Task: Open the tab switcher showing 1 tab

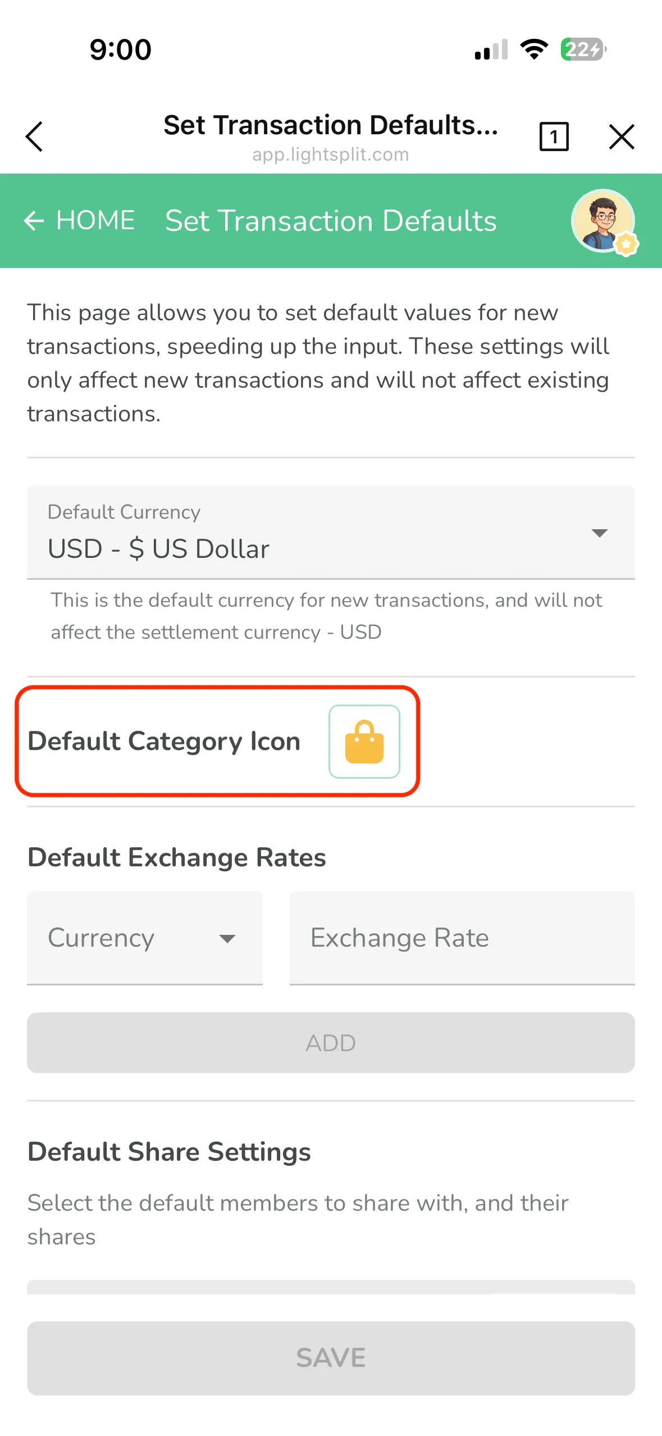Action: tap(554, 137)
